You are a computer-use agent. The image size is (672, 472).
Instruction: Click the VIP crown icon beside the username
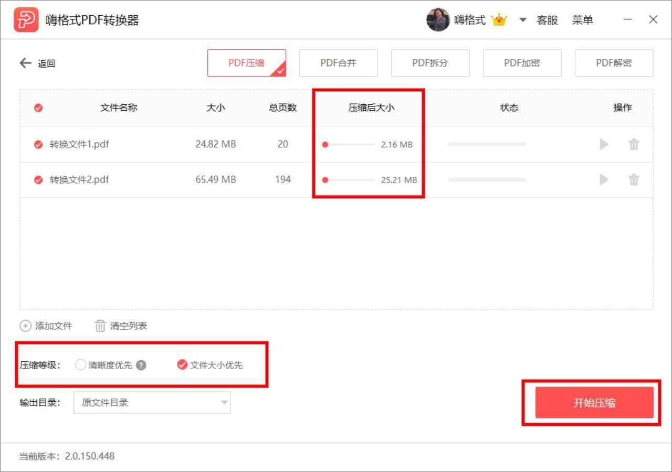click(x=498, y=19)
